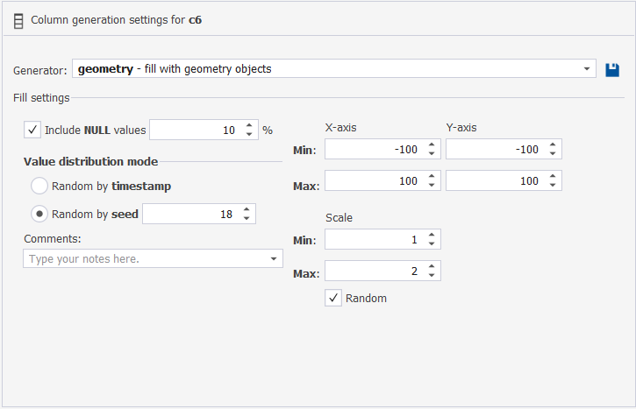The image size is (636, 409).
Task: Toggle Include NULL values checkbox
Action: pyautogui.click(x=33, y=130)
